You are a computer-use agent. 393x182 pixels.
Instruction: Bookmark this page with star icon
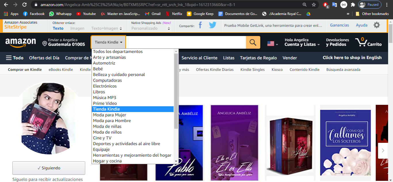pos(314,5)
